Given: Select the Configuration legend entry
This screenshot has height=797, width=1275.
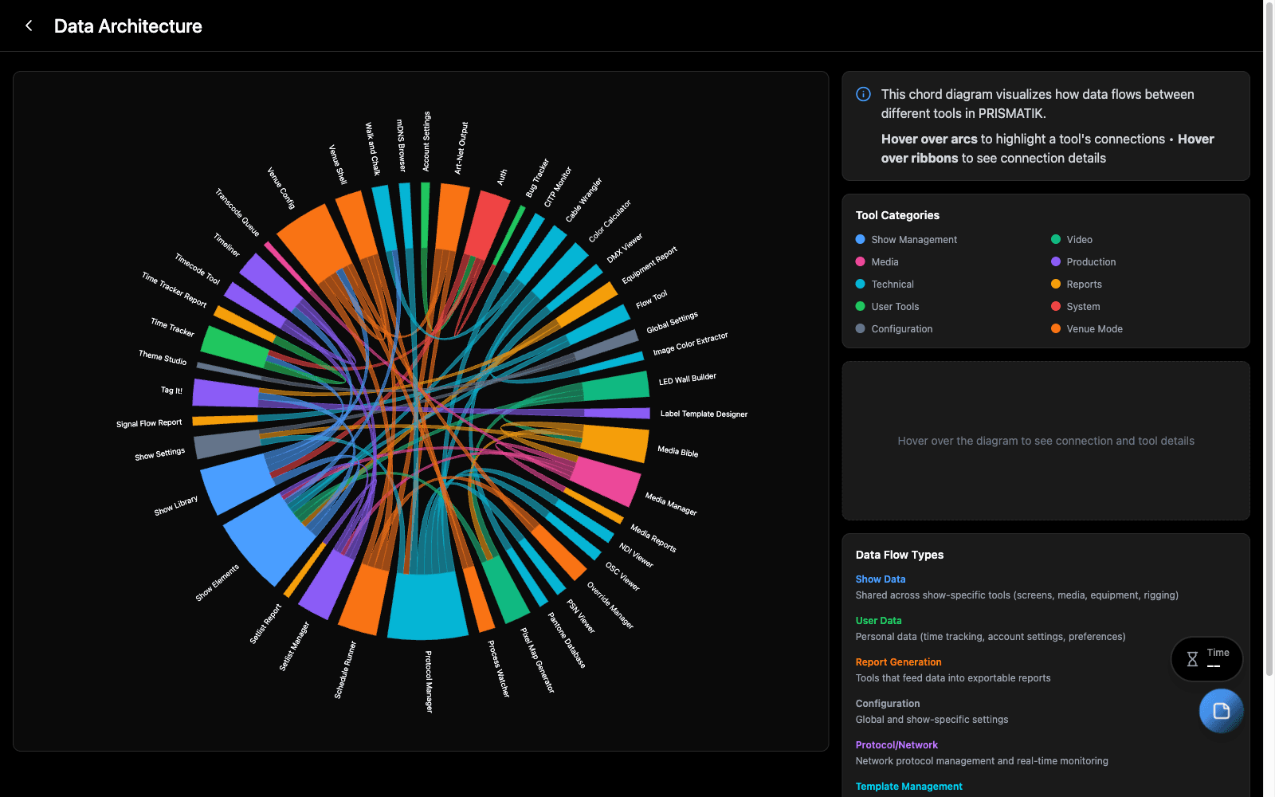Looking at the screenshot, I should point(894,328).
